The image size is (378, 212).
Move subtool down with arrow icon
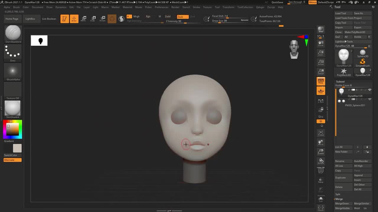point(367,147)
